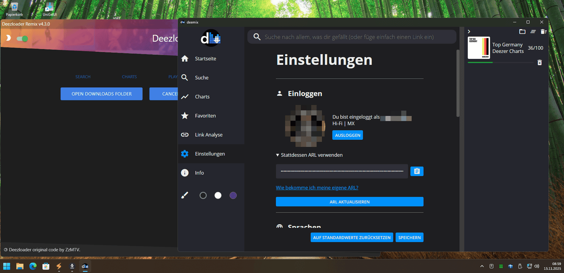Click the SPEICHERN button

click(410, 237)
